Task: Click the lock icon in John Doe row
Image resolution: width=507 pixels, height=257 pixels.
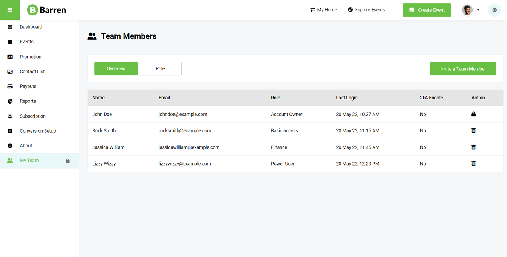Action: coord(473,114)
